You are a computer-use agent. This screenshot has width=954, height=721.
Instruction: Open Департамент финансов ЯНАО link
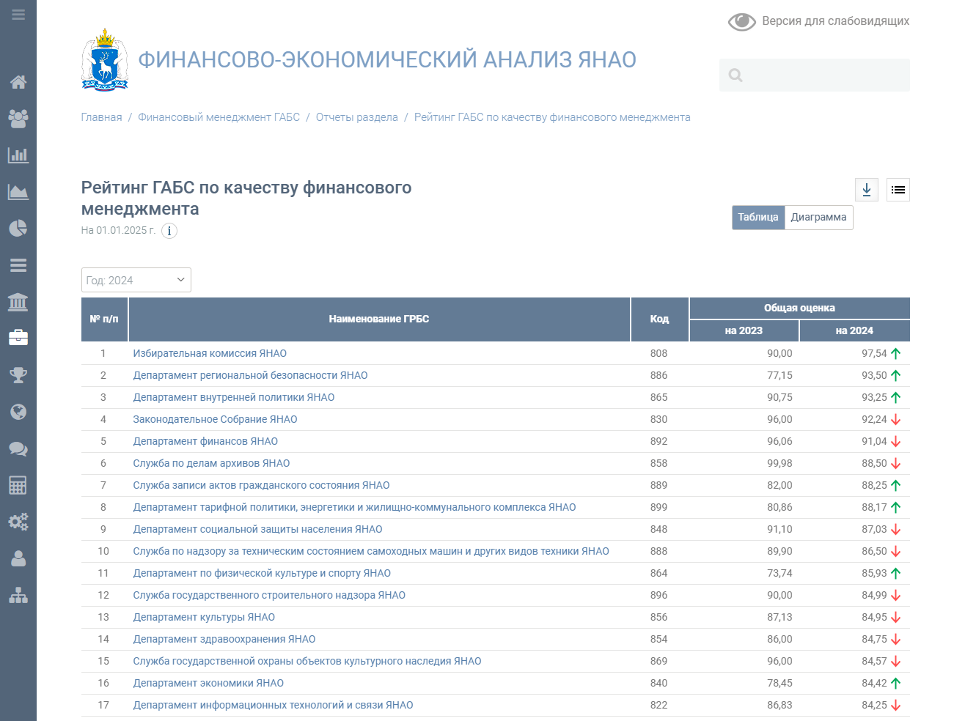[x=205, y=441]
